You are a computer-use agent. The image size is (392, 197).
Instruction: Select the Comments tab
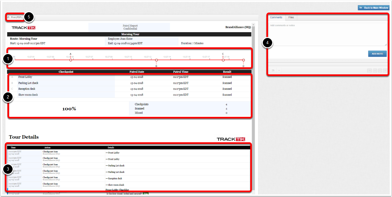(x=276, y=17)
